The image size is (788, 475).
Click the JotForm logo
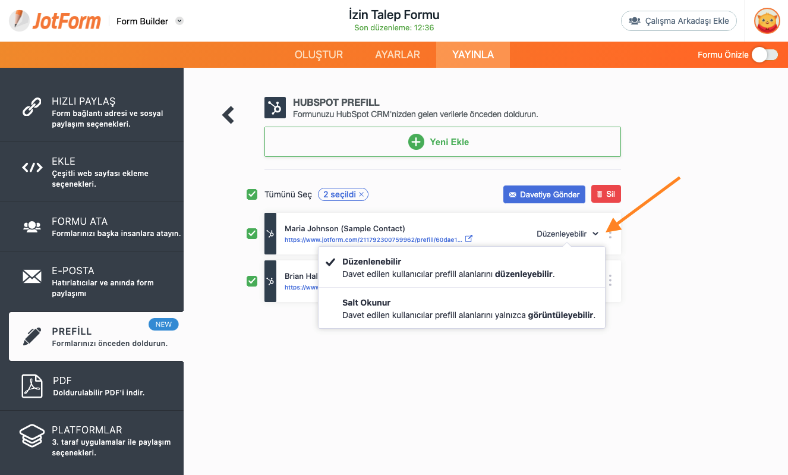[55, 21]
